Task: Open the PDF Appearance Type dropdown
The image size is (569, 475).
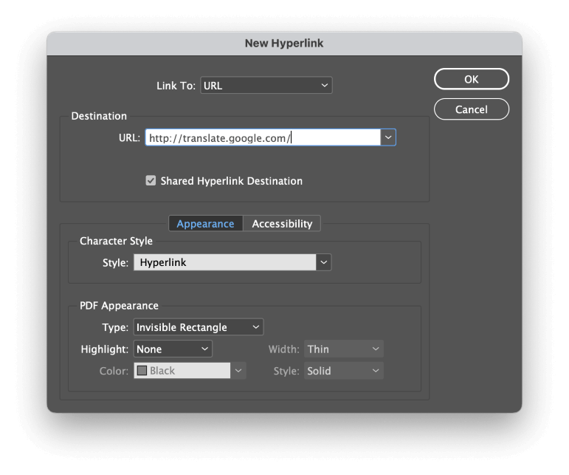Action: coord(199,327)
